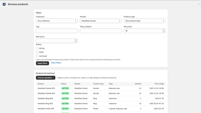
Task: Click the Choose operation button
Action: tap(45, 78)
